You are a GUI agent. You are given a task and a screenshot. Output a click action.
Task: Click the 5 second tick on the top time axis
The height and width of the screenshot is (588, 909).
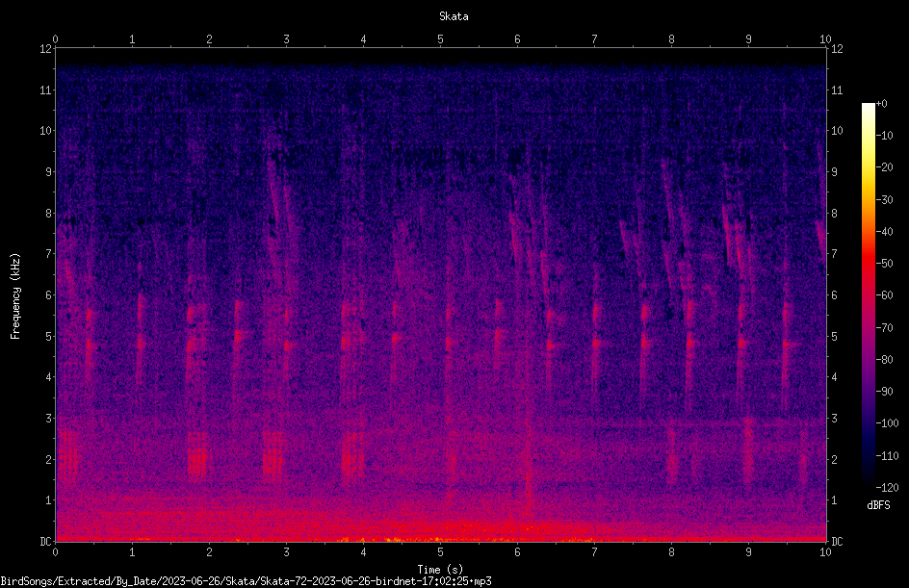[441, 39]
